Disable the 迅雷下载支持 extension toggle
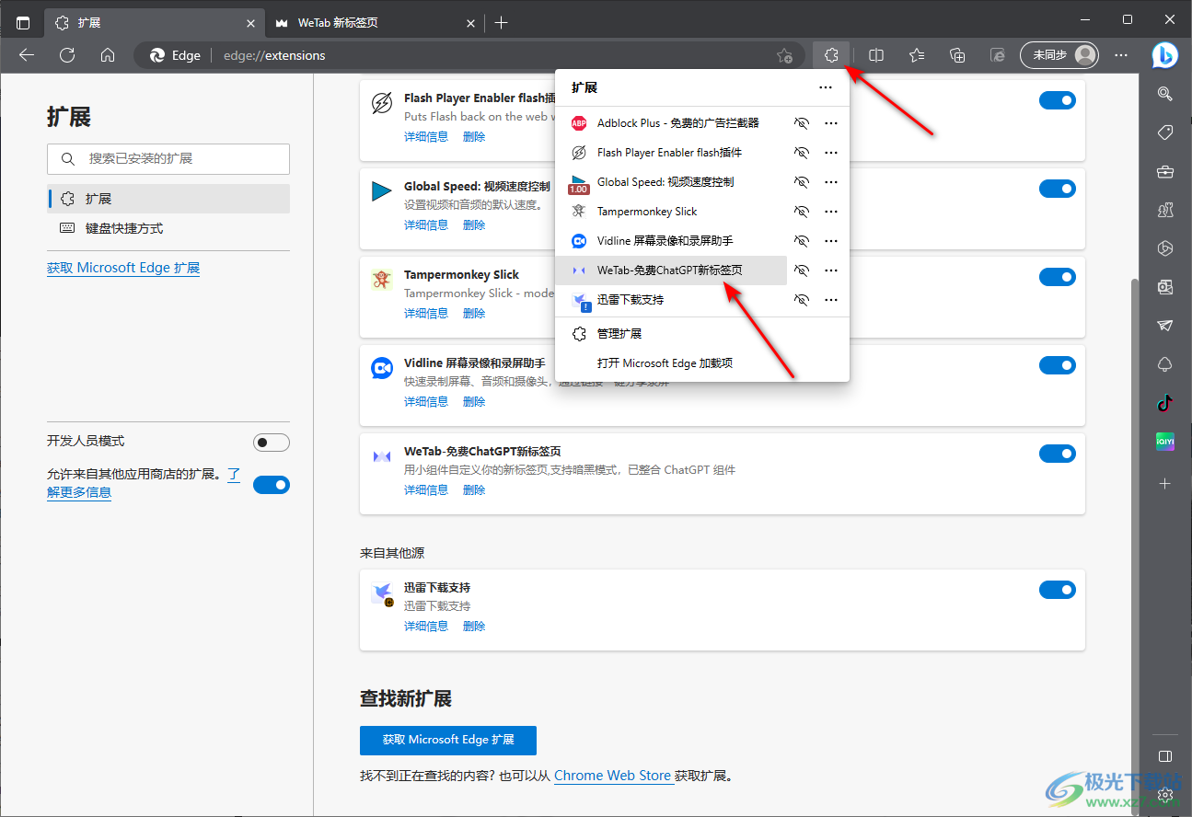1192x817 pixels. pyautogui.click(x=1058, y=590)
